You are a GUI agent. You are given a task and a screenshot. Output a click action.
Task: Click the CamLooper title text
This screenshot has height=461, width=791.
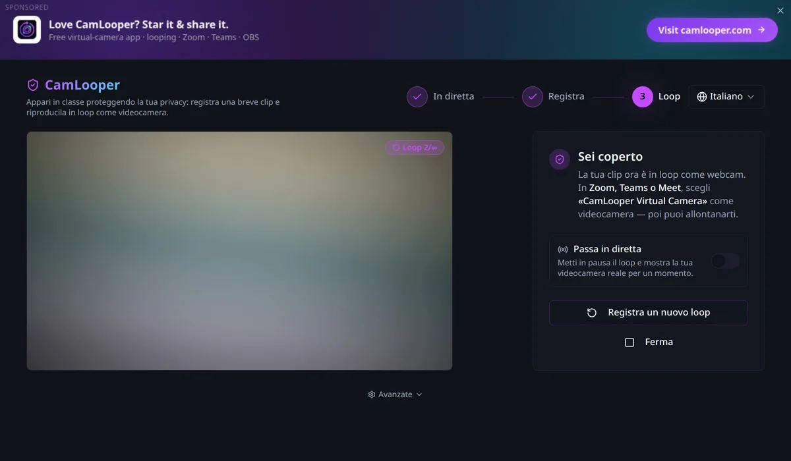pyautogui.click(x=82, y=85)
